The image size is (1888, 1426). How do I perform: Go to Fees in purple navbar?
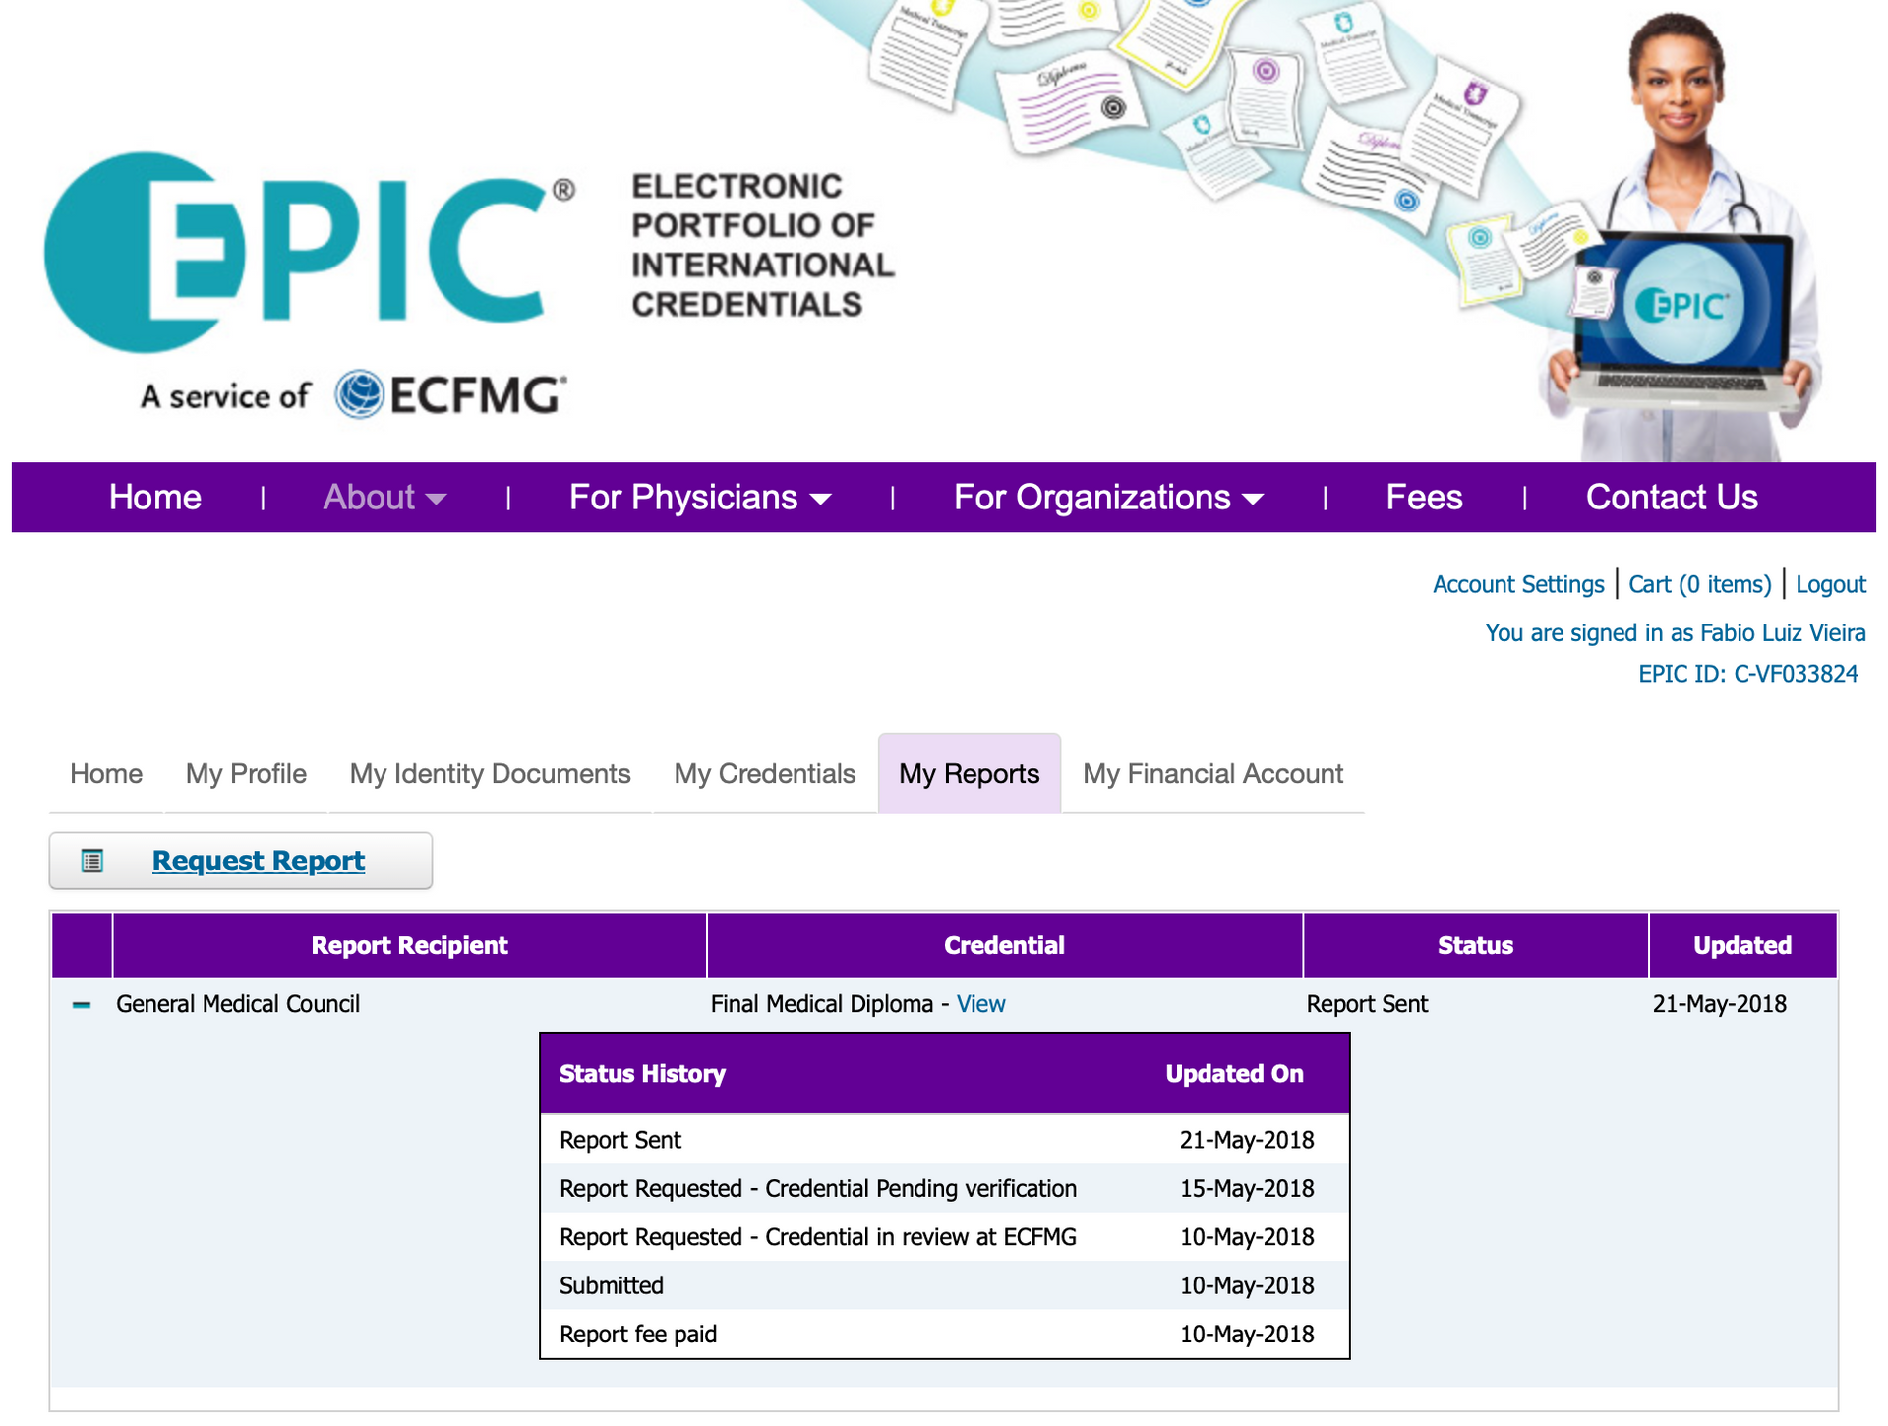pos(1423,498)
